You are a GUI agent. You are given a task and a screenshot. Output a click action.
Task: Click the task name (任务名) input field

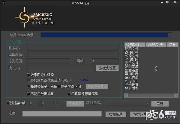[x=73, y=48]
